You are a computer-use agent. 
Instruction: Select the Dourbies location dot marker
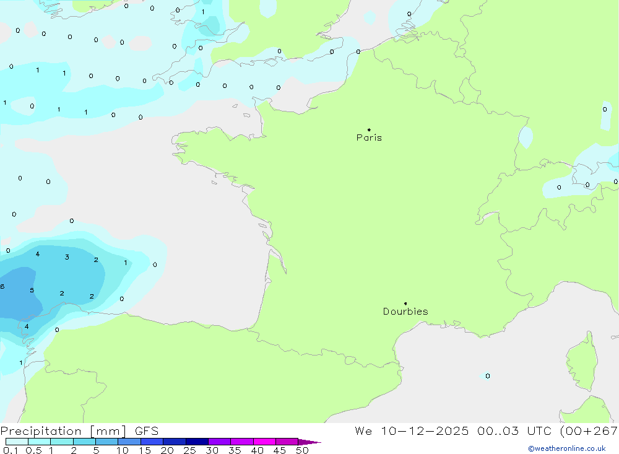pyautogui.click(x=405, y=303)
